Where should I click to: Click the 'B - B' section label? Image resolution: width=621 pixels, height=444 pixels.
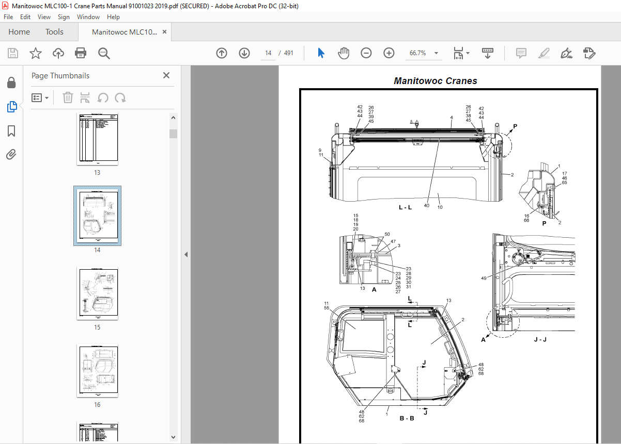tap(407, 418)
